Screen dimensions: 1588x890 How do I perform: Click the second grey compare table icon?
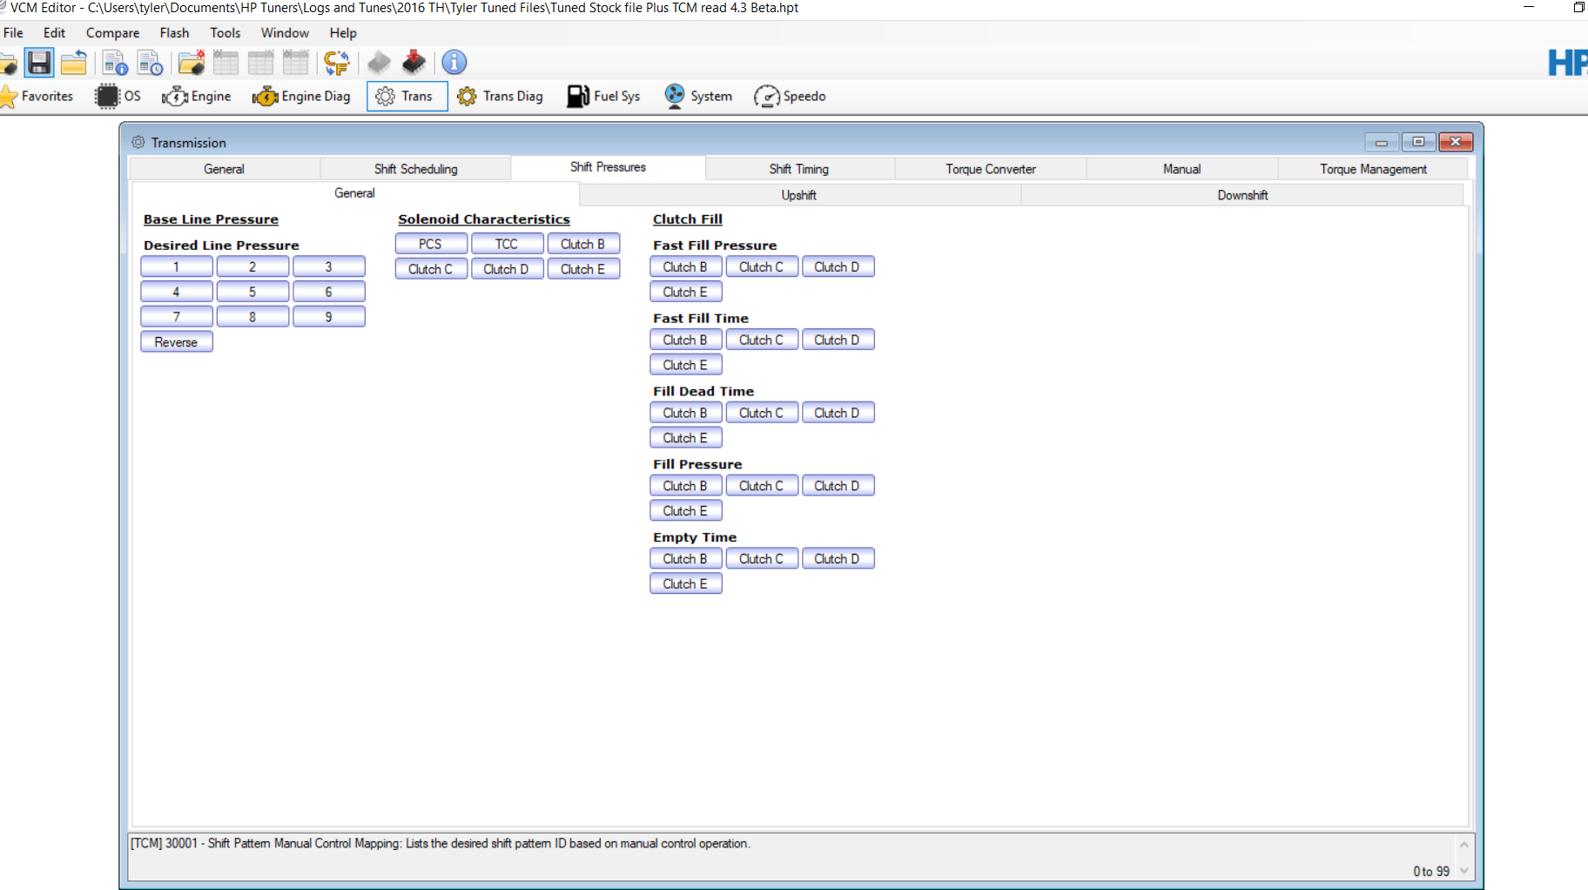(260, 63)
